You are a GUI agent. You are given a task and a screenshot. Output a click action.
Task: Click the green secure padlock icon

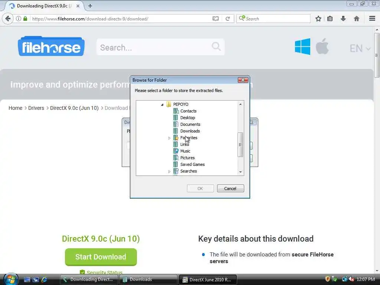(x=25, y=19)
